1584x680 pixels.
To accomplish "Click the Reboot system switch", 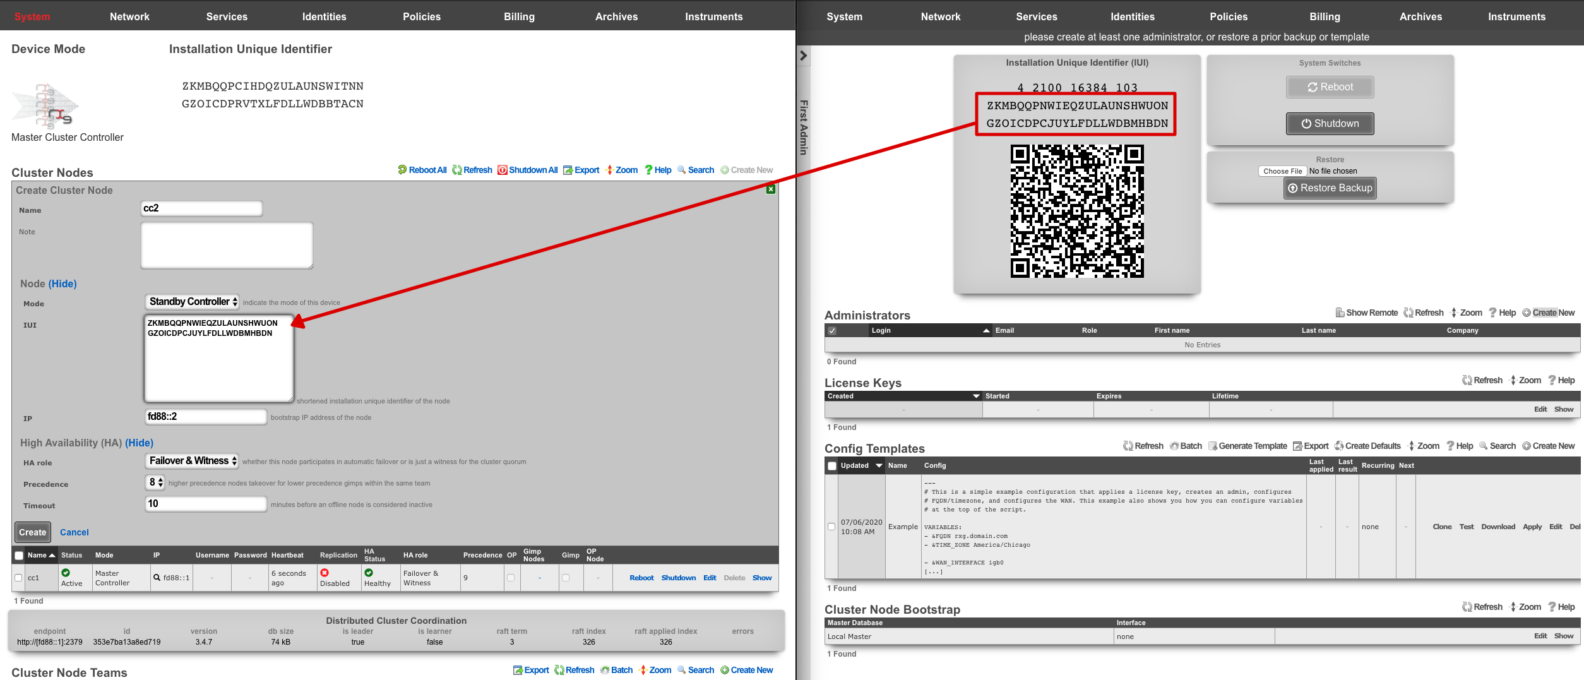I will [1330, 87].
